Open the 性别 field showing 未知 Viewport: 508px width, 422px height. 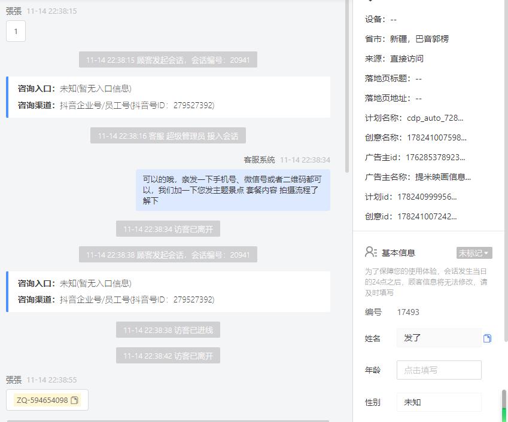pos(439,402)
